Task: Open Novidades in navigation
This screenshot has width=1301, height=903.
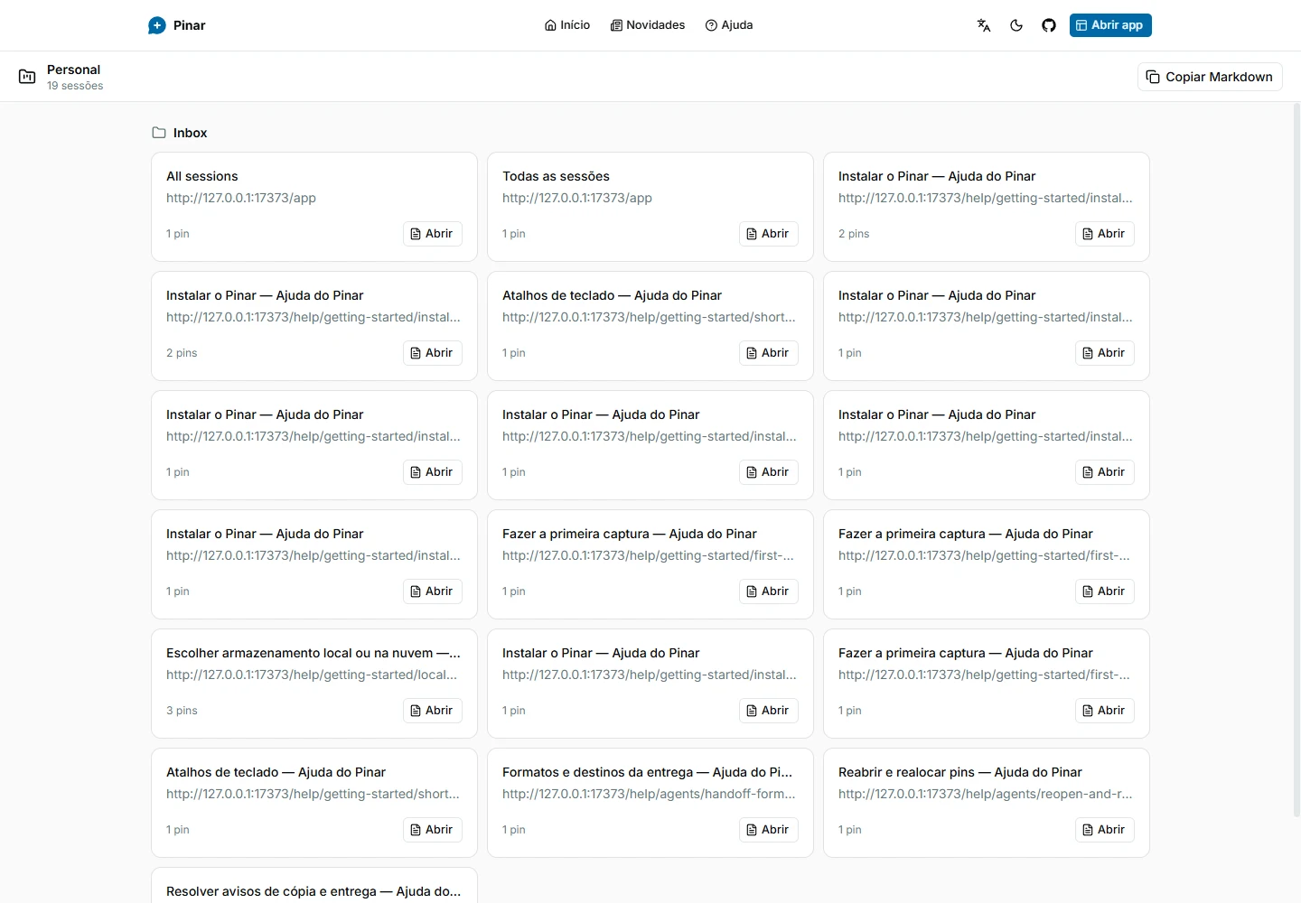Action: pyautogui.click(x=648, y=25)
